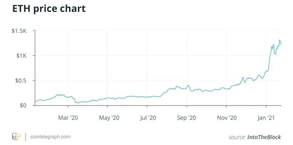Select the Mar '20 x-axis label
This screenshot has height=145, width=293.
[x=68, y=118]
